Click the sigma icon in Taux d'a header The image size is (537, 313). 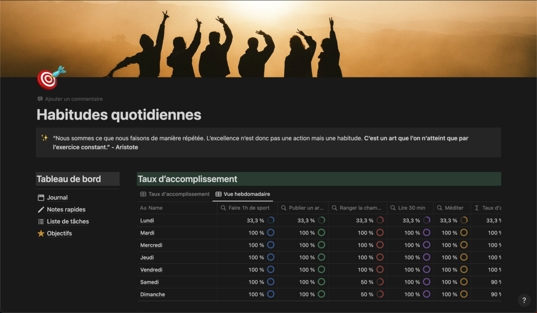click(x=477, y=208)
